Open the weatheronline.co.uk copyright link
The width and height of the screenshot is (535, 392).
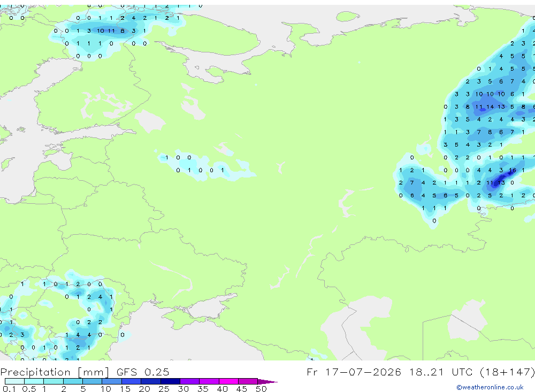pyautogui.click(x=490, y=387)
